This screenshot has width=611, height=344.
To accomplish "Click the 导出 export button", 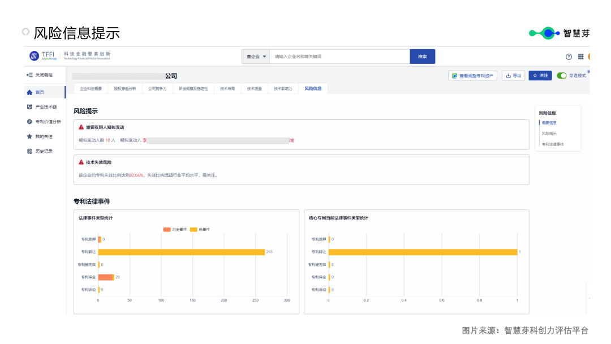I will [x=514, y=75].
